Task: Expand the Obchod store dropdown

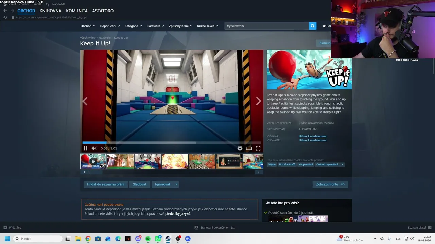Action: [x=88, y=26]
